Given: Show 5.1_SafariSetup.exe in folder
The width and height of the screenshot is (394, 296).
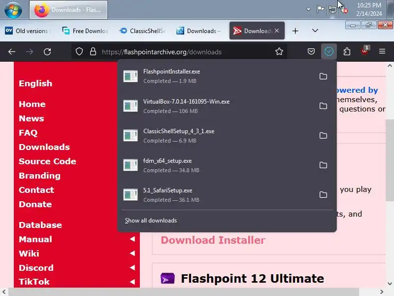Looking at the screenshot, I should (x=323, y=195).
